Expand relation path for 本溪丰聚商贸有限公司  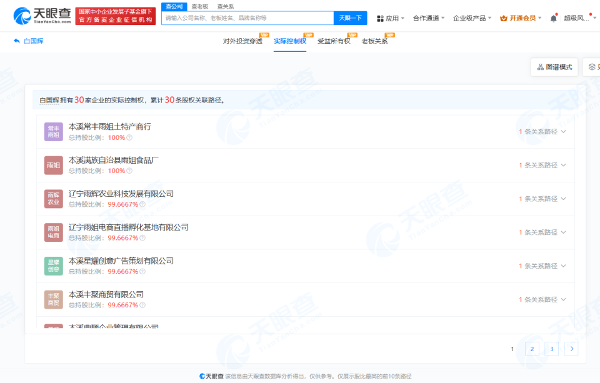pos(542,299)
